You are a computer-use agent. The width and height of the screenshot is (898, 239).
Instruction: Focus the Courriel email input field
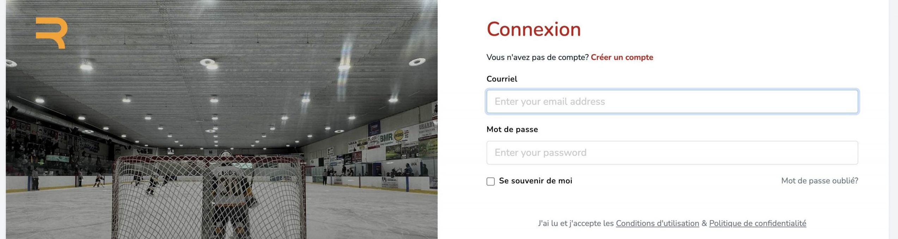672,102
